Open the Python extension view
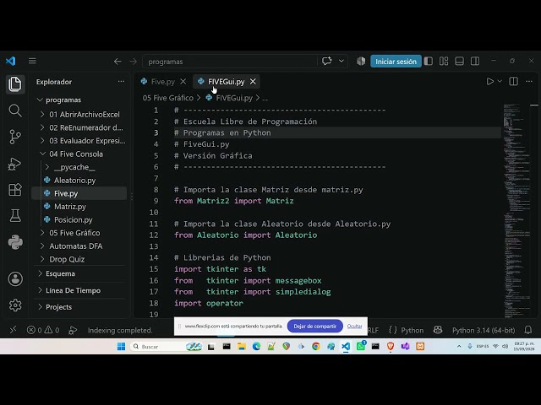 point(15,242)
